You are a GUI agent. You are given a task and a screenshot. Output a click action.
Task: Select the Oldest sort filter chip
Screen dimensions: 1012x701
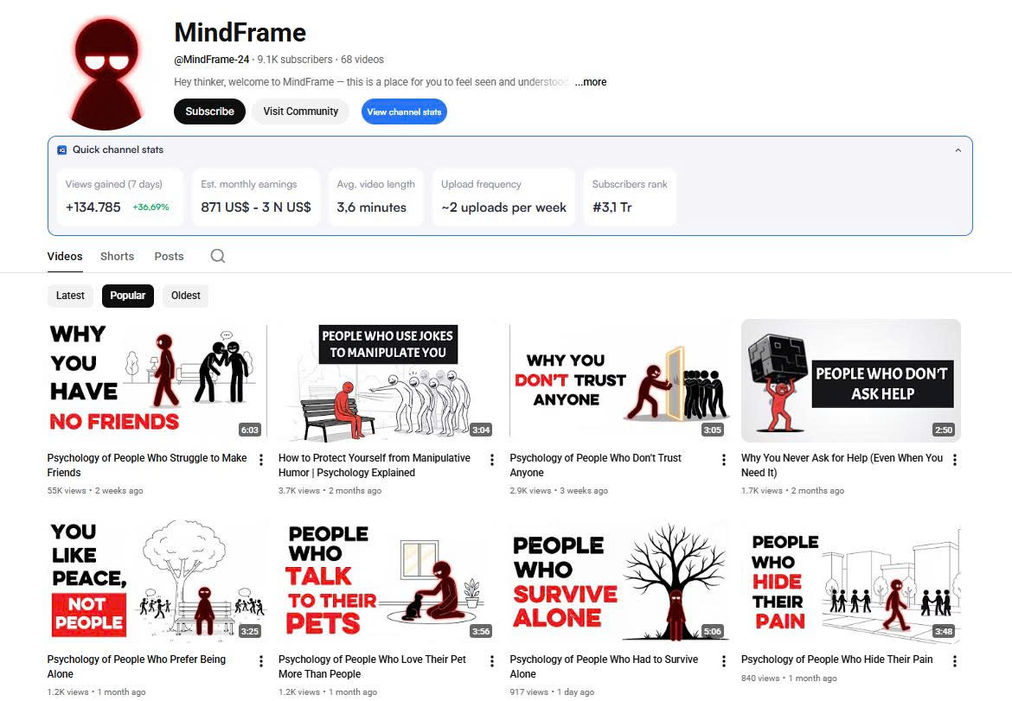pyautogui.click(x=186, y=296)
